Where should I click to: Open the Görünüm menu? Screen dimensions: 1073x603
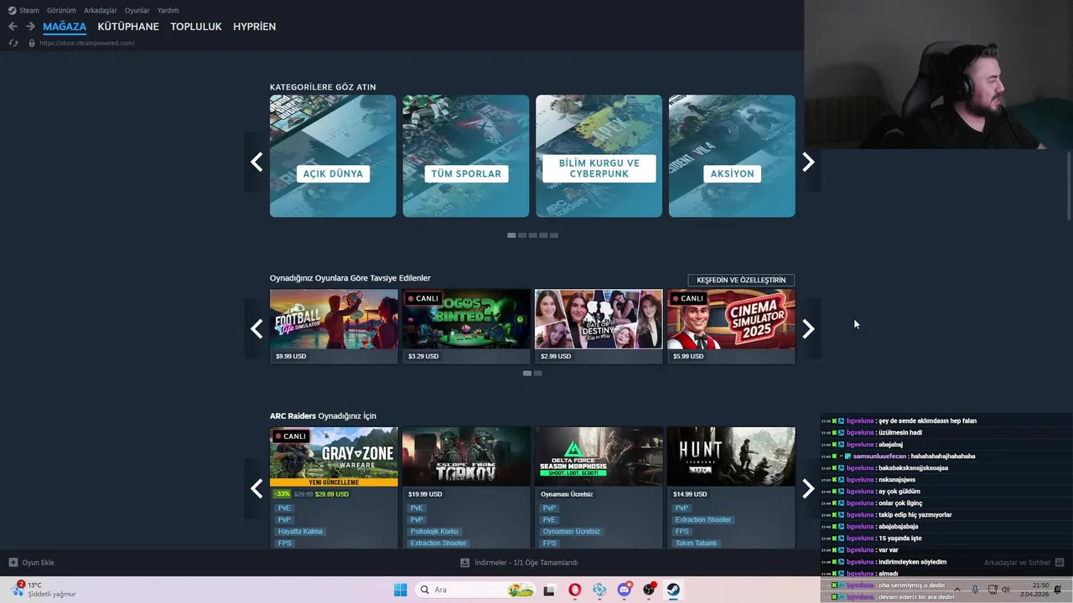pos(61,10)
